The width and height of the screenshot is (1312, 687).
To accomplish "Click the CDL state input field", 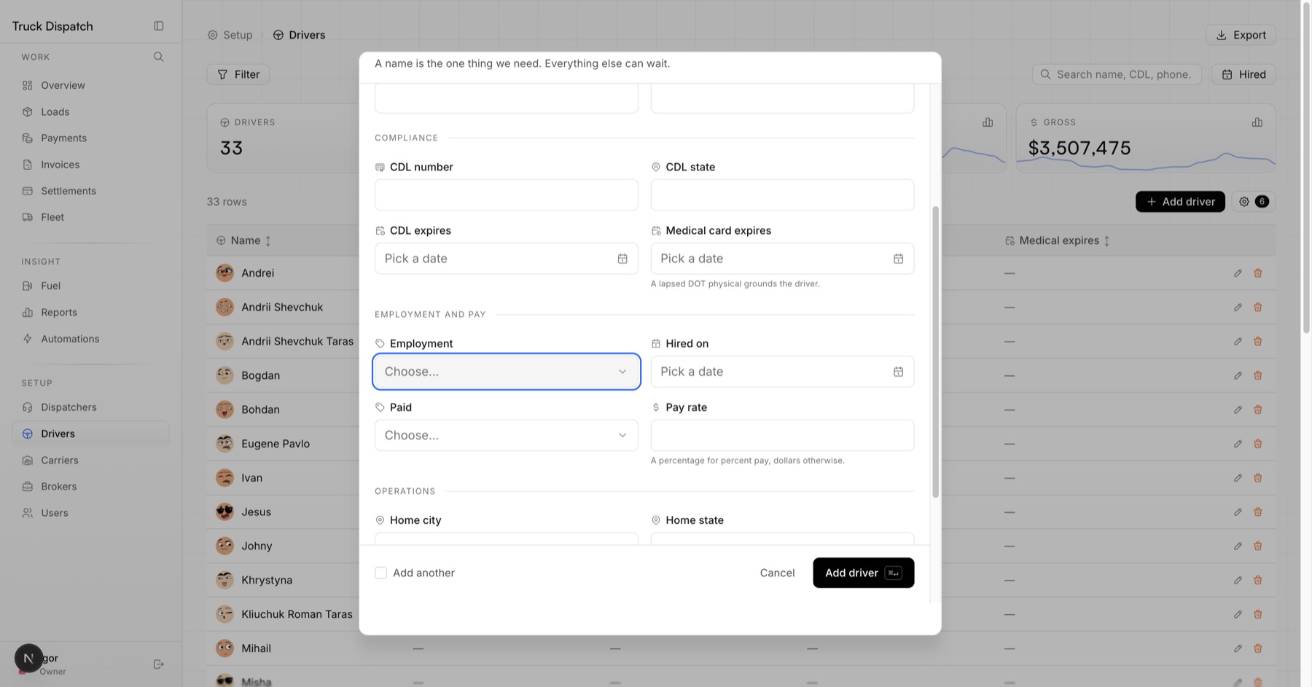I will point(782,195).
